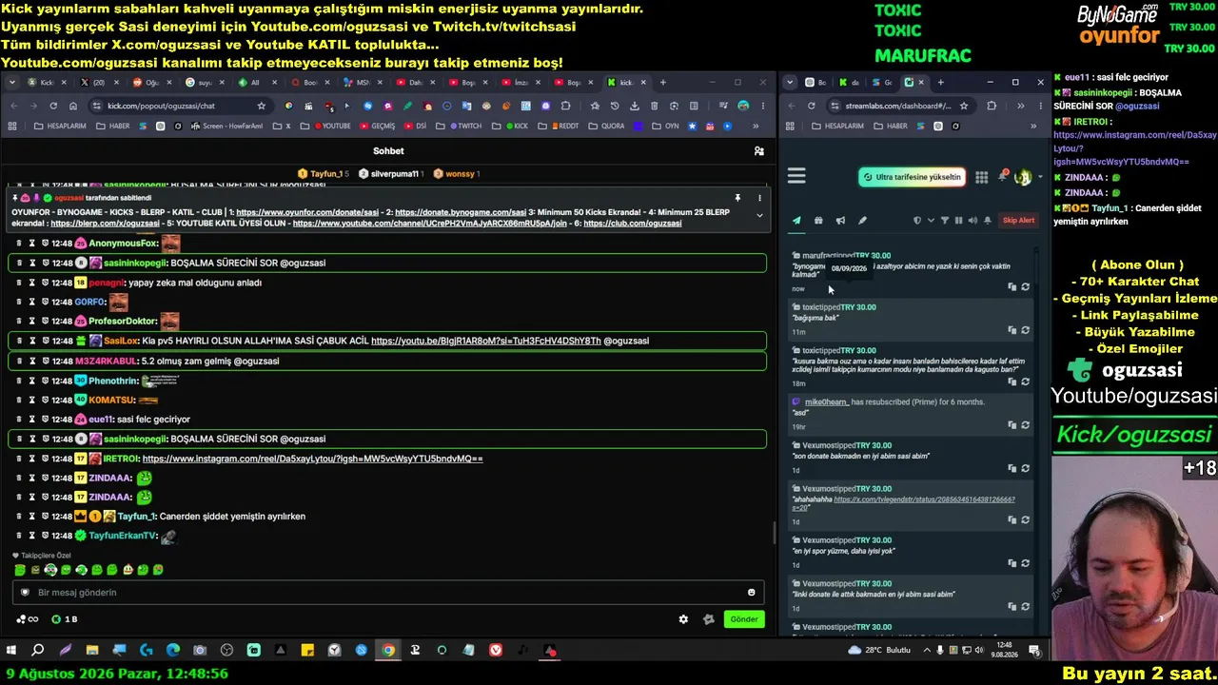The width and height of the screenshot is (1218, 685).
Task: Click wonssy in the top gifters row
Action: click(456, 174)
